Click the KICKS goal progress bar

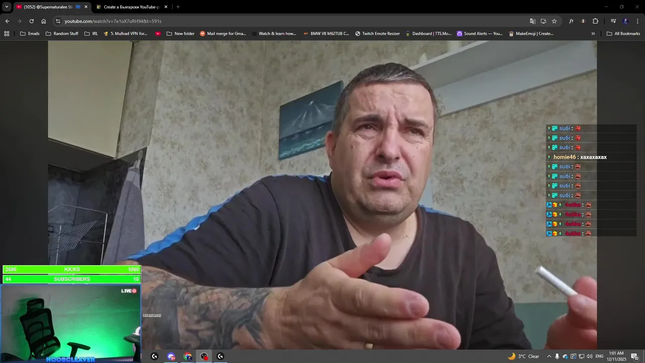coord(72,269)
